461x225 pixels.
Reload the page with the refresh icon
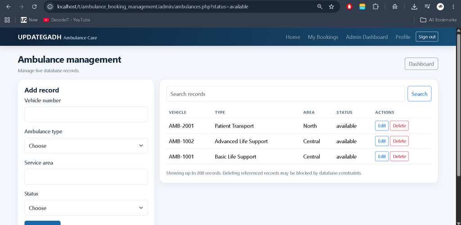pos(34,6)
